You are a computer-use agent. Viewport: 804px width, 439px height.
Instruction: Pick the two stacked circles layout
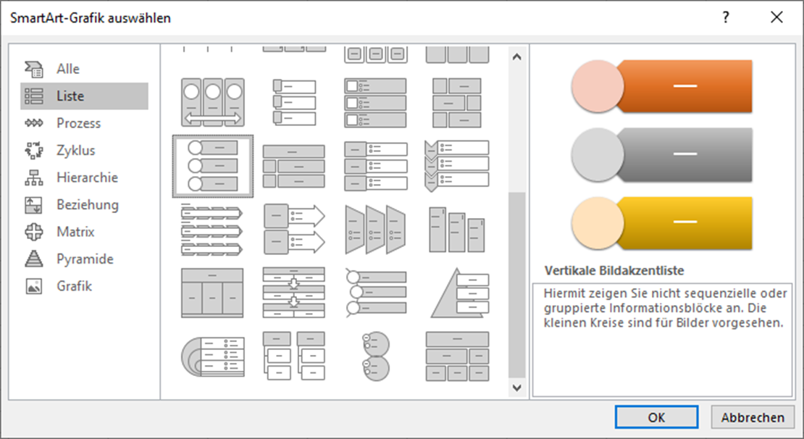(375, 355)
